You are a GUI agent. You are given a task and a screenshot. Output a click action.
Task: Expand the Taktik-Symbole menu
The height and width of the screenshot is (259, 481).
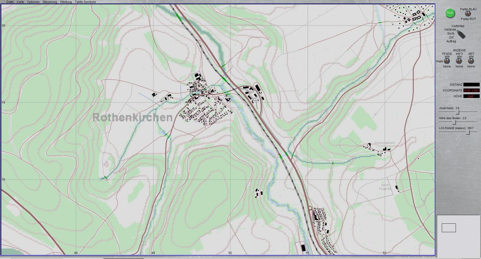(85, 2)
